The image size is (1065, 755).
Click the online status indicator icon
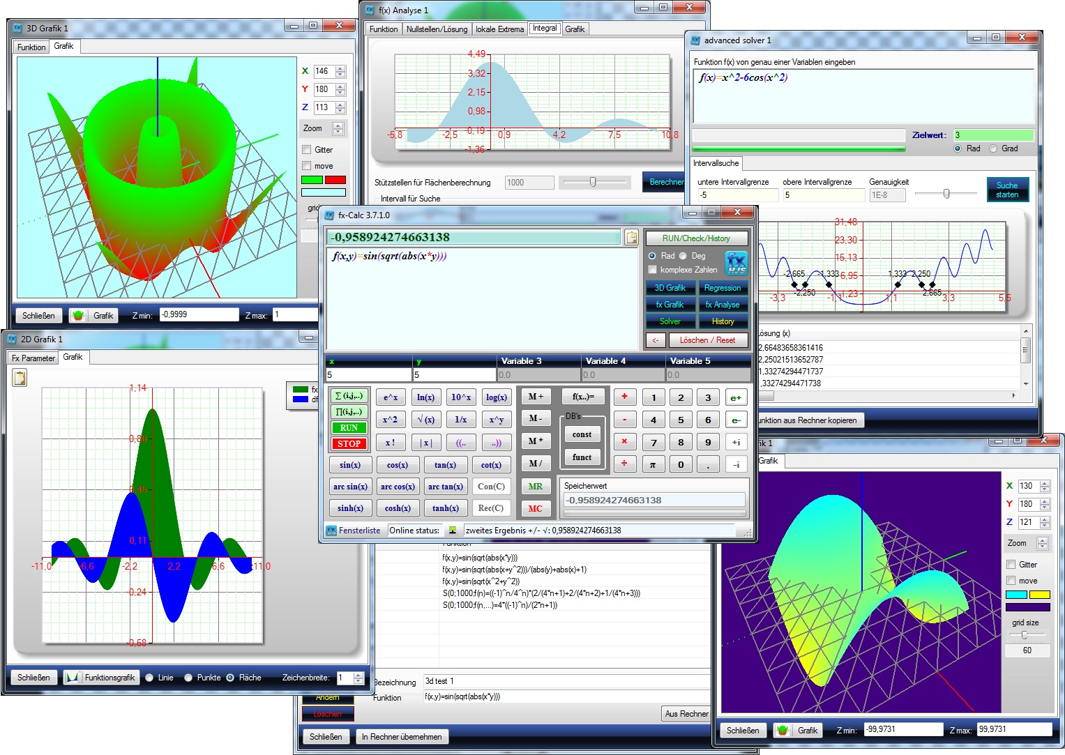coord(453,531)
